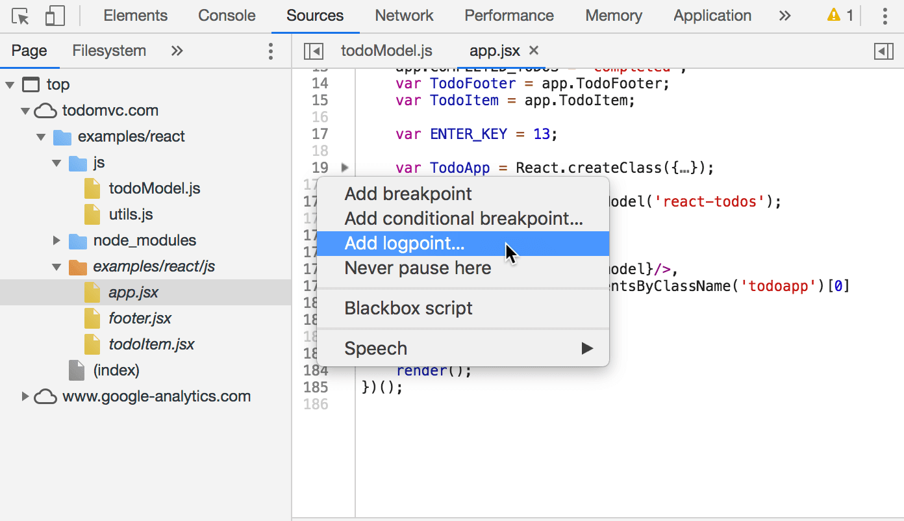Open the navigator three-dot menu

[271, 51]
